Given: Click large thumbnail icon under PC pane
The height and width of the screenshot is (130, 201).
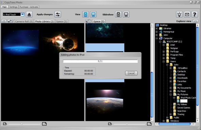Looking at the screenshot, I should 149,124.
